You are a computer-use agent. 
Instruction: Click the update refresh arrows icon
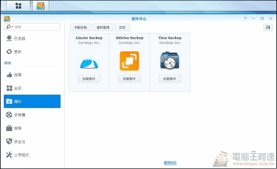[x=9, y=52]
